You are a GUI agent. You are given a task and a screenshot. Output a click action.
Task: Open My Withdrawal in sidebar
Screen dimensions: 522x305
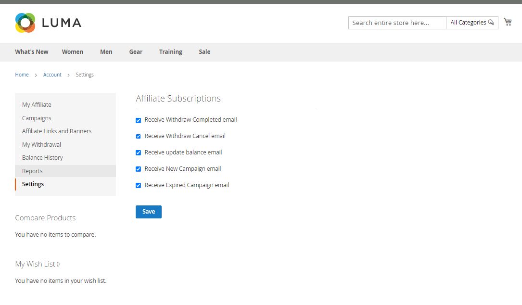[41, 145]
